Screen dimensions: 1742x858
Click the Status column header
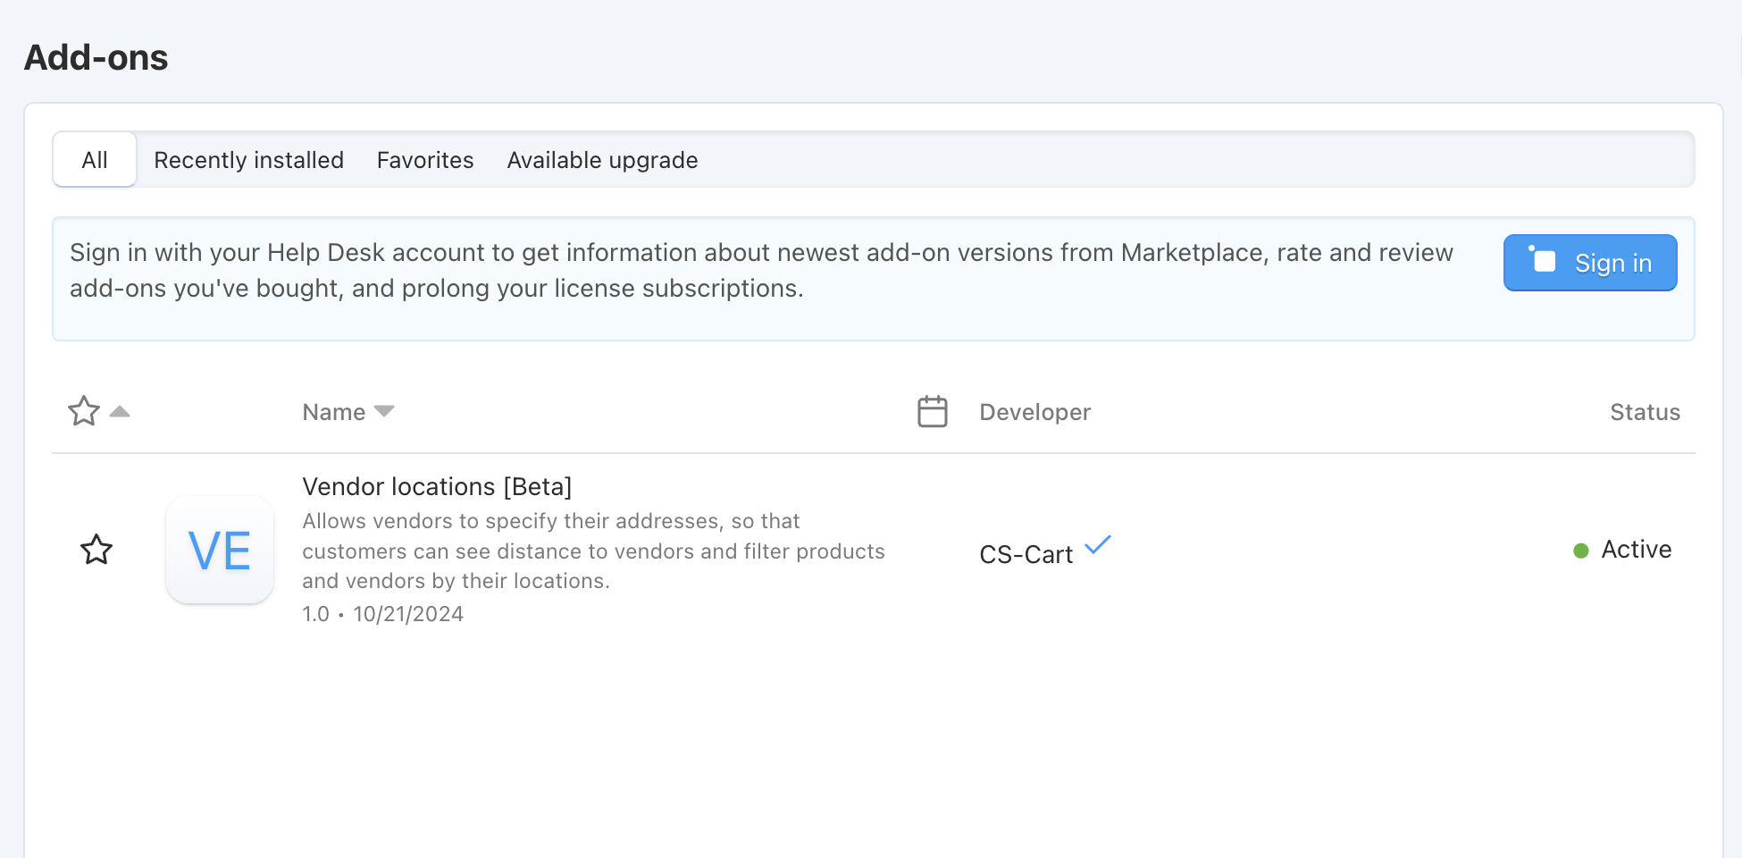tap(1645, 412)
